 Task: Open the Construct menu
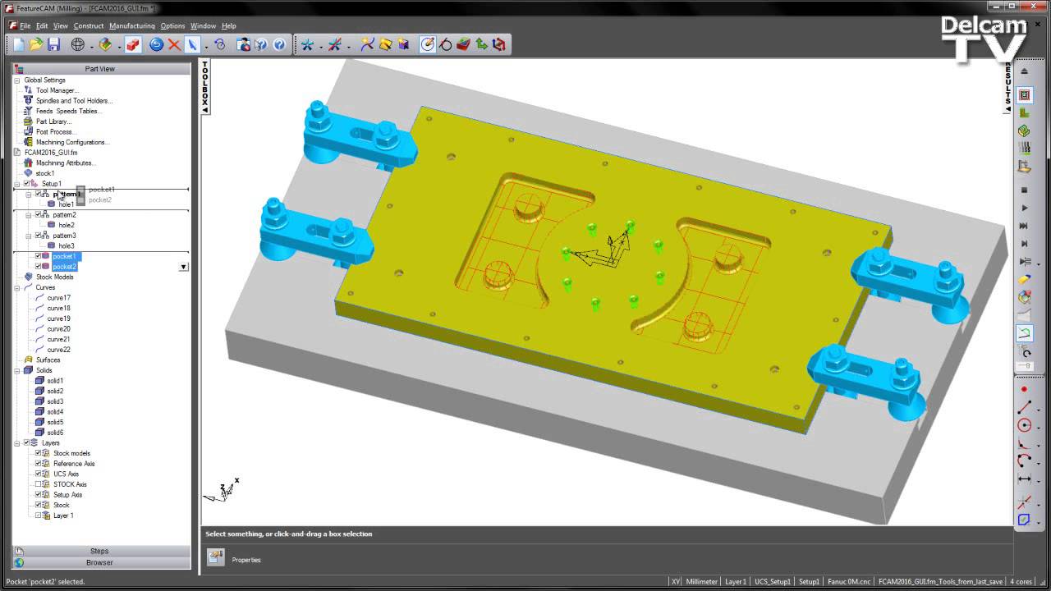point(89,26)
